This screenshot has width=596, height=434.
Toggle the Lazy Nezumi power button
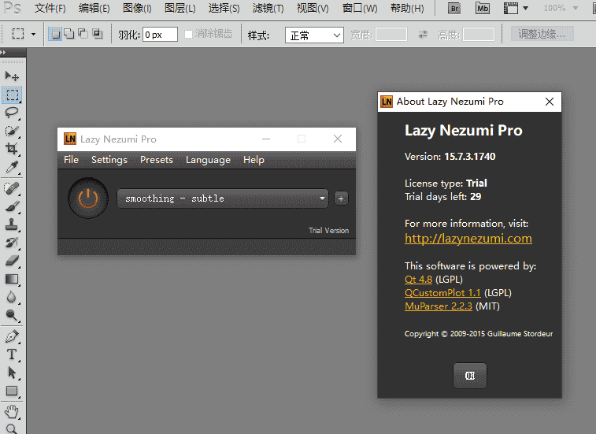pyautogui.click(x=87, y=198)
